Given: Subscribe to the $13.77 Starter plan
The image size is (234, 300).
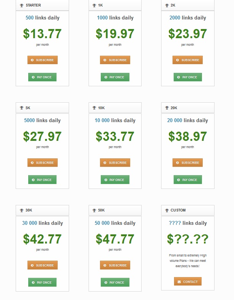Looking at the screenshot, I should coord(42,60).
